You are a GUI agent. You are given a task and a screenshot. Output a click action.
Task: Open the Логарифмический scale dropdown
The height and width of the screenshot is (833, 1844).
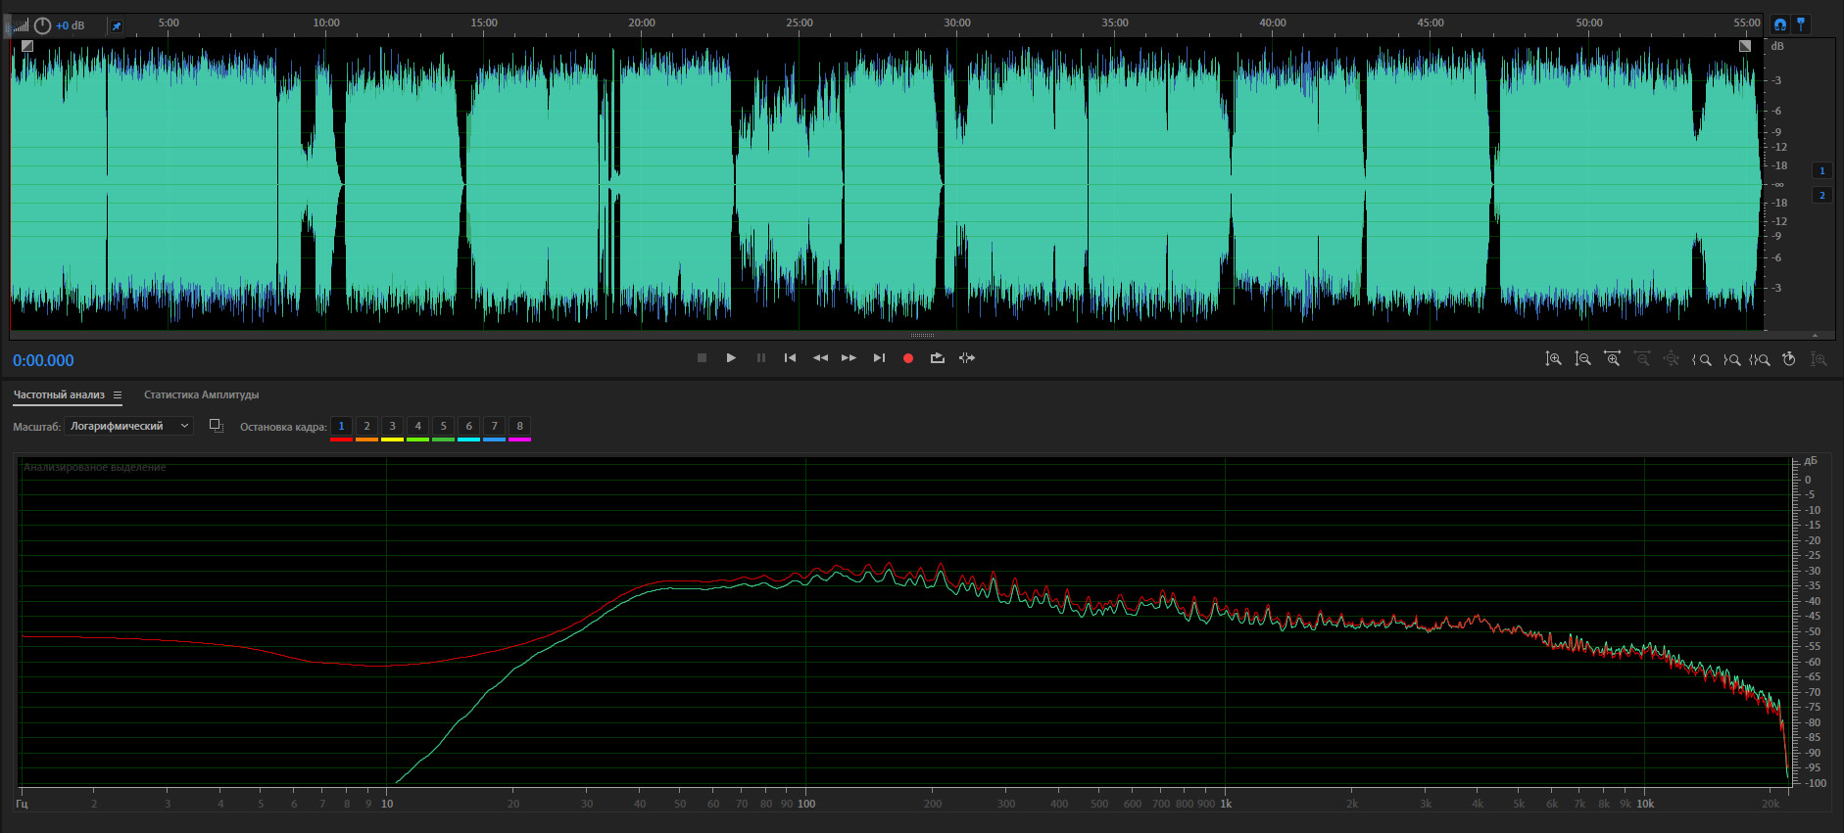[x=128, y=426]
